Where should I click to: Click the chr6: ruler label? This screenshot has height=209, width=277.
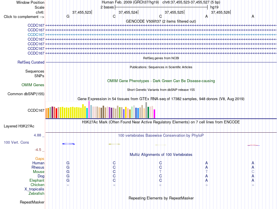click(40, 12)
